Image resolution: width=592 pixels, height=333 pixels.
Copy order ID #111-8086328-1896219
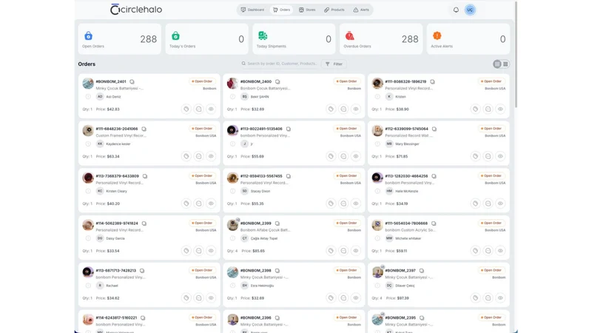click(432, 81)
